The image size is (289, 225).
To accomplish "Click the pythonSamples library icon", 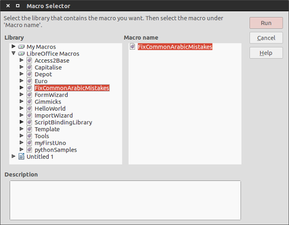I will point(29,150).
